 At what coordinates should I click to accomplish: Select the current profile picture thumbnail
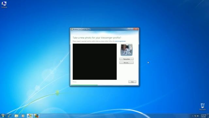(126, 50)
